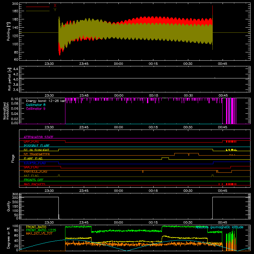Select the SC_IN_SUNLIGHT flag label

[37, 150]
